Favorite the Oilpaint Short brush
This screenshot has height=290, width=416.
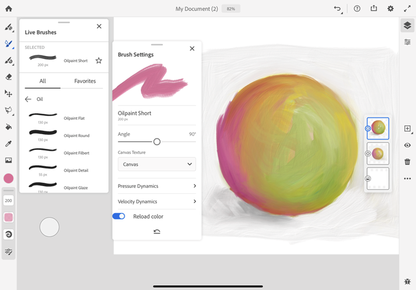(99, 61)
